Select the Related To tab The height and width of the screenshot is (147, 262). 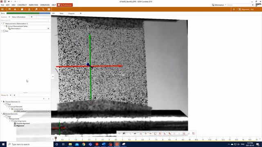tap(5, 95)
